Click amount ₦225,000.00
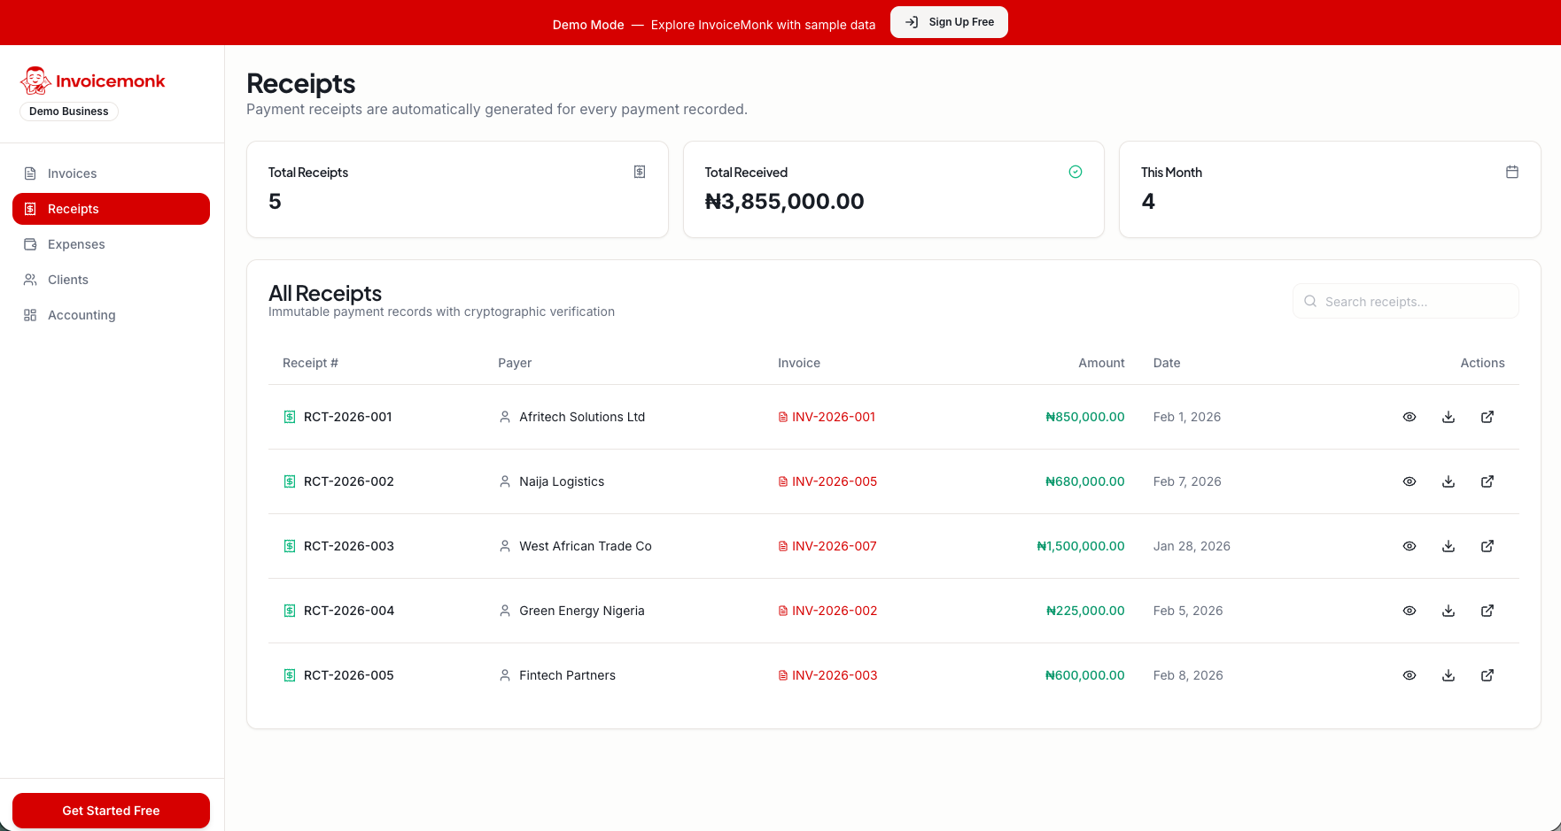Image resolution: width=1561 pixels, height=831 pixels. tap(1085, 611)
